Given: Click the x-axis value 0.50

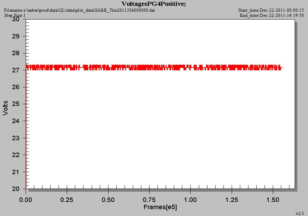Looking at the screenshot, I should (x=108, y=200).
